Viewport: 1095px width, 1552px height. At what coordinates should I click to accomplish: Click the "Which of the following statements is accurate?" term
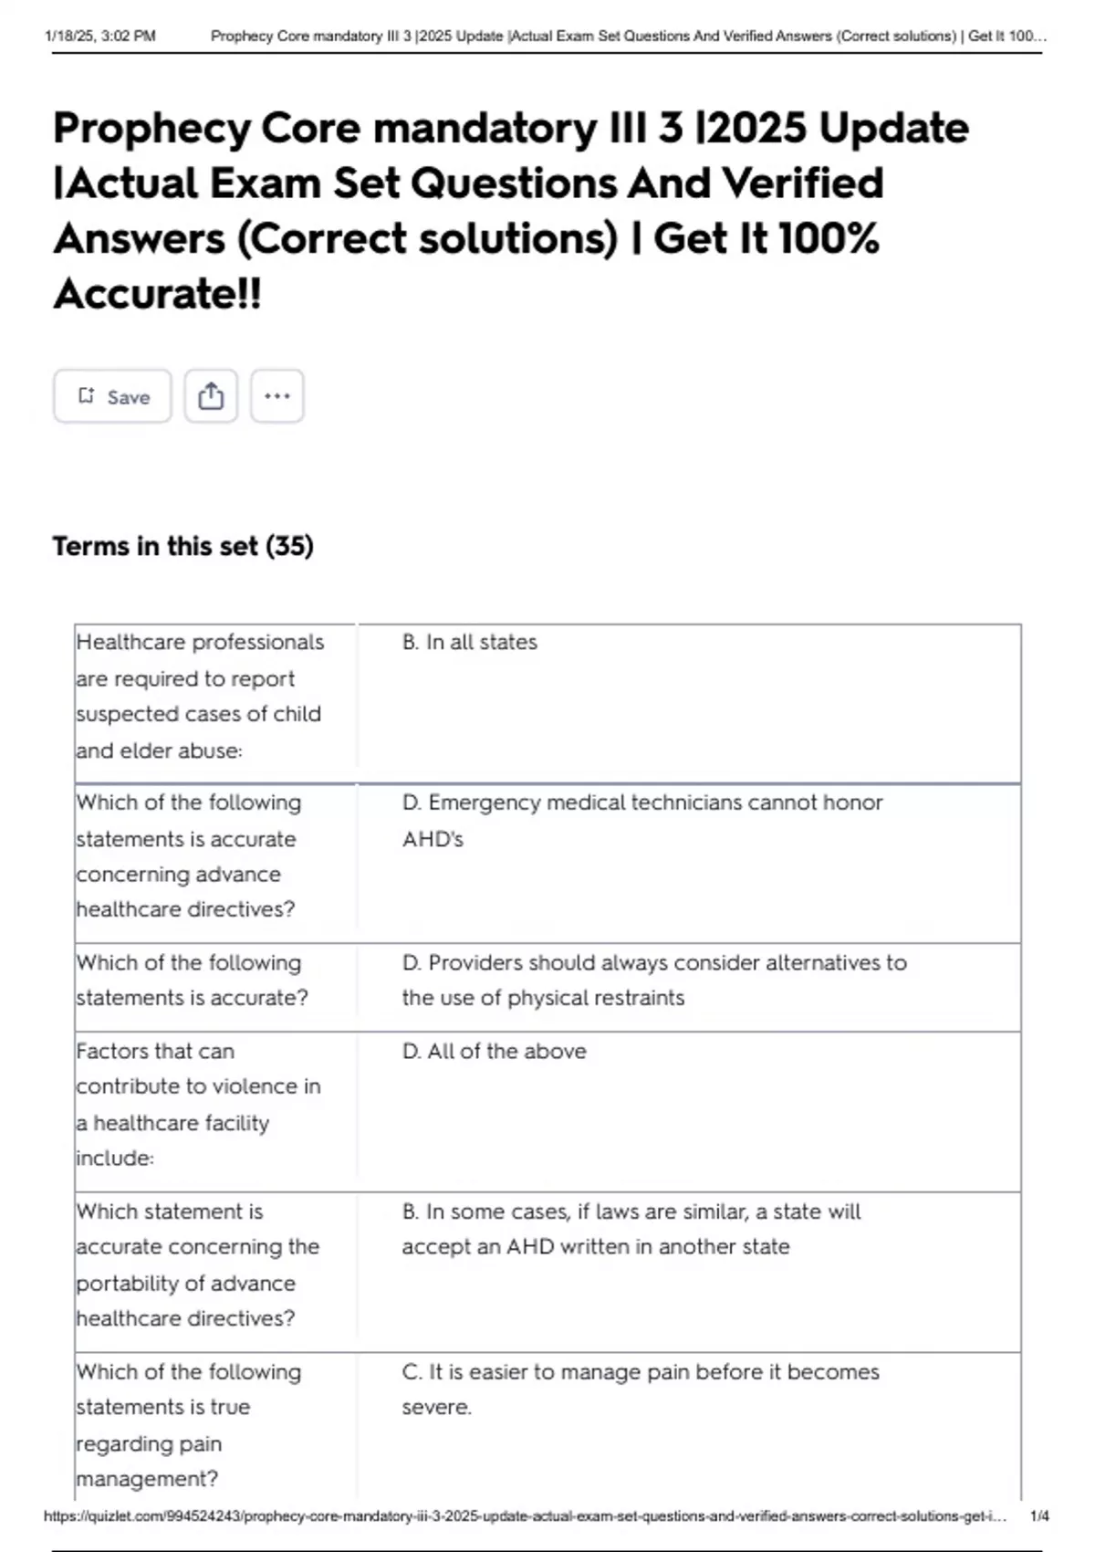coord(192,980)
